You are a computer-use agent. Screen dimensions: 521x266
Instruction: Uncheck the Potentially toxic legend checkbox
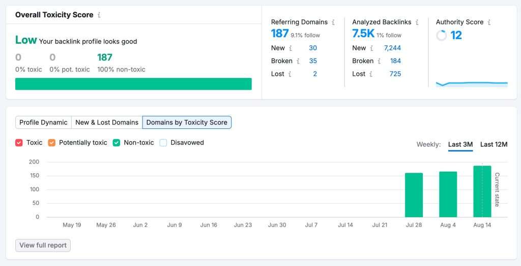(51, 143)
